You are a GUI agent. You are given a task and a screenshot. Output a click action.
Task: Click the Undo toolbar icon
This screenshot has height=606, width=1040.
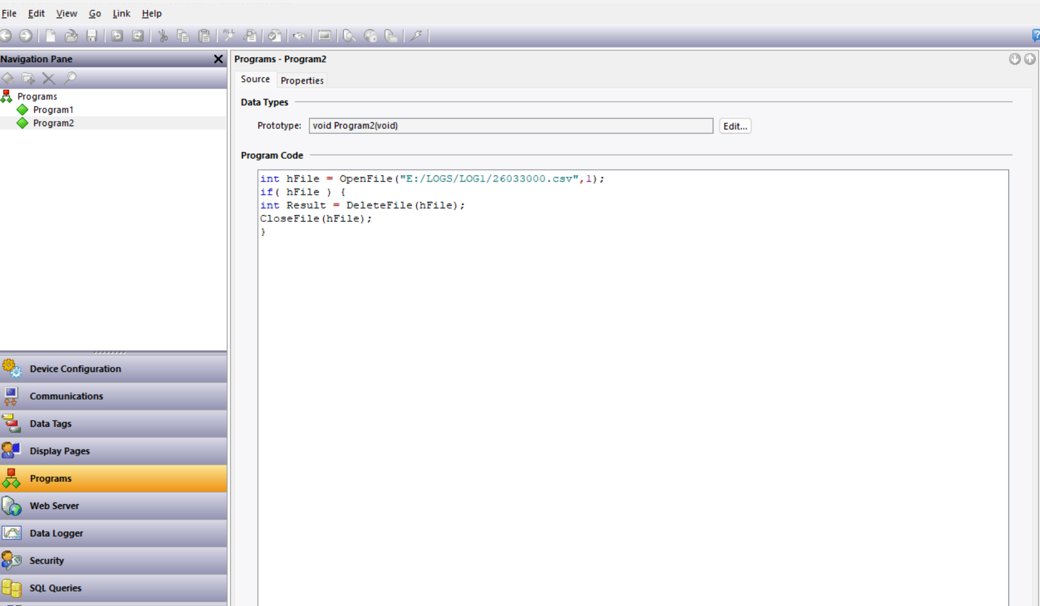click(x=117, y=36)
